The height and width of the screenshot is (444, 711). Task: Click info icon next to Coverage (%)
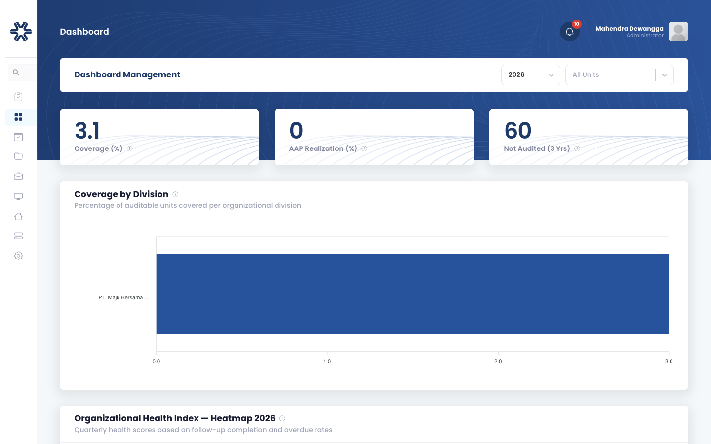tap(129, 148)
